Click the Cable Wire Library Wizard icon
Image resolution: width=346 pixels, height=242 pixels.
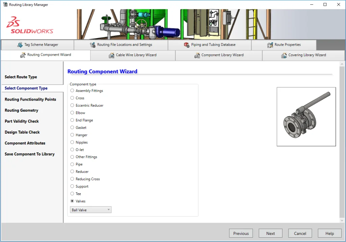point(112,55)
